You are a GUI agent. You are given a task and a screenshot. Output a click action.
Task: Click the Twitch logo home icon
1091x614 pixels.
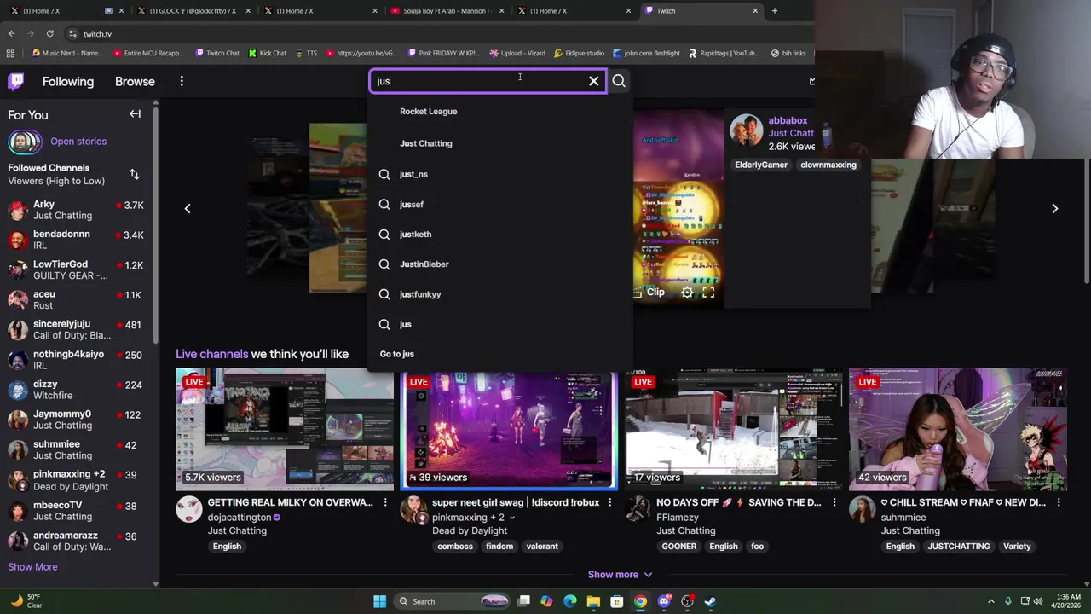point(16,81)
